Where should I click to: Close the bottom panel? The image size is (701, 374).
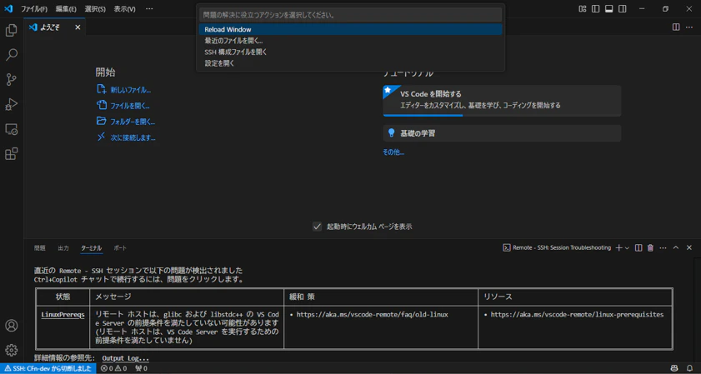click(689, 247)
